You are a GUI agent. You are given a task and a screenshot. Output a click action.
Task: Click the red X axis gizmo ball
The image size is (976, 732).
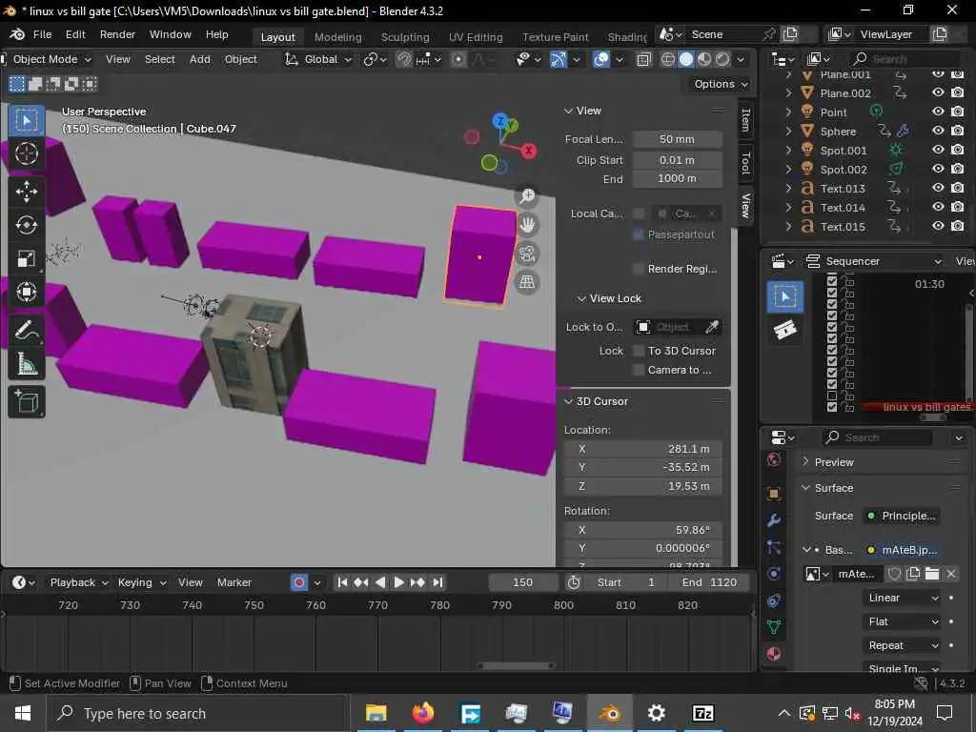pos(528,151)
